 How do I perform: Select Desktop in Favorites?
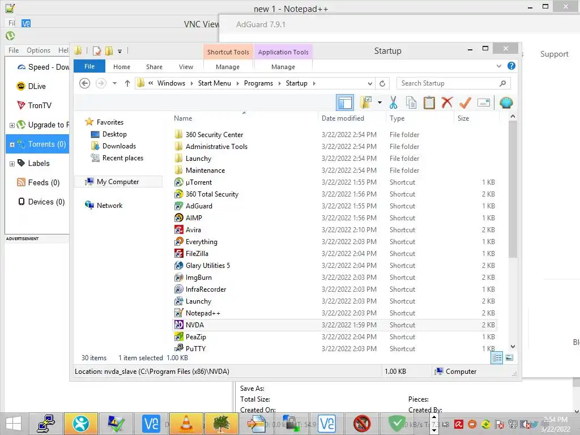coord(114,134)
